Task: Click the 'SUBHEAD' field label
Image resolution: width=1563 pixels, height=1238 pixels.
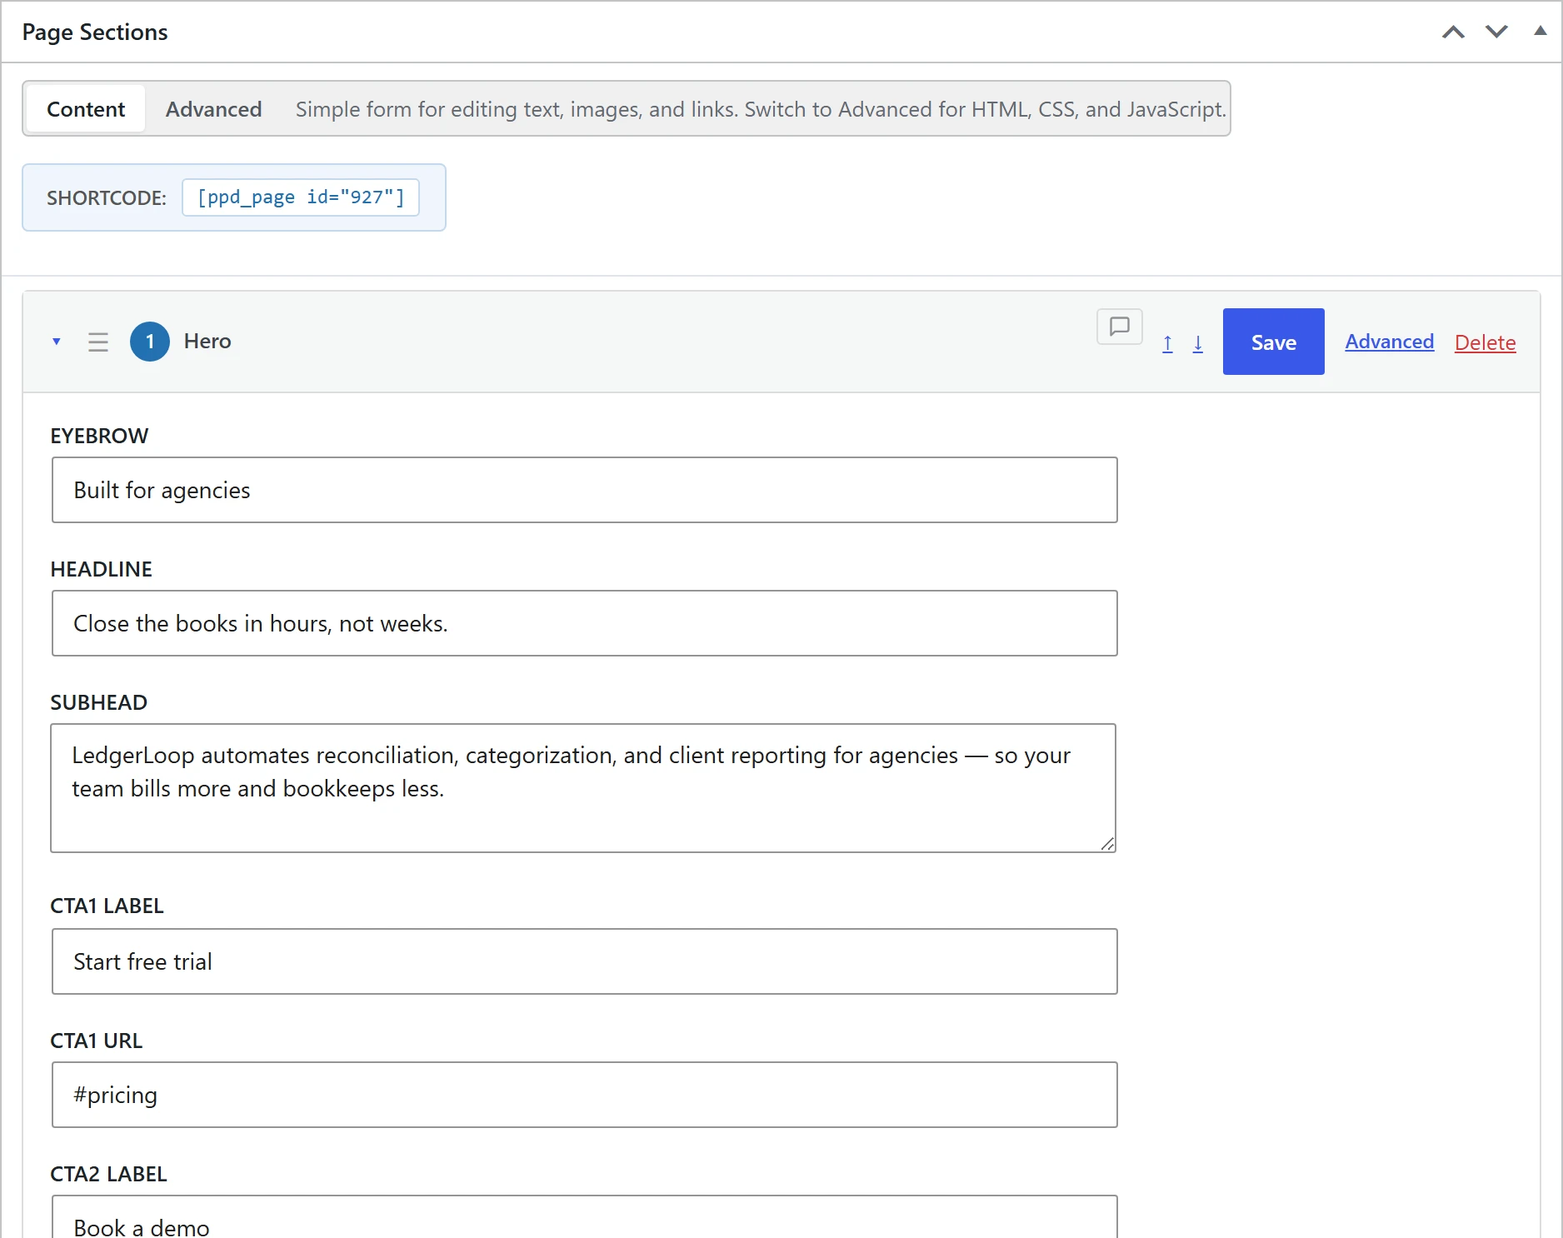Action: click(x=98, y=702)
